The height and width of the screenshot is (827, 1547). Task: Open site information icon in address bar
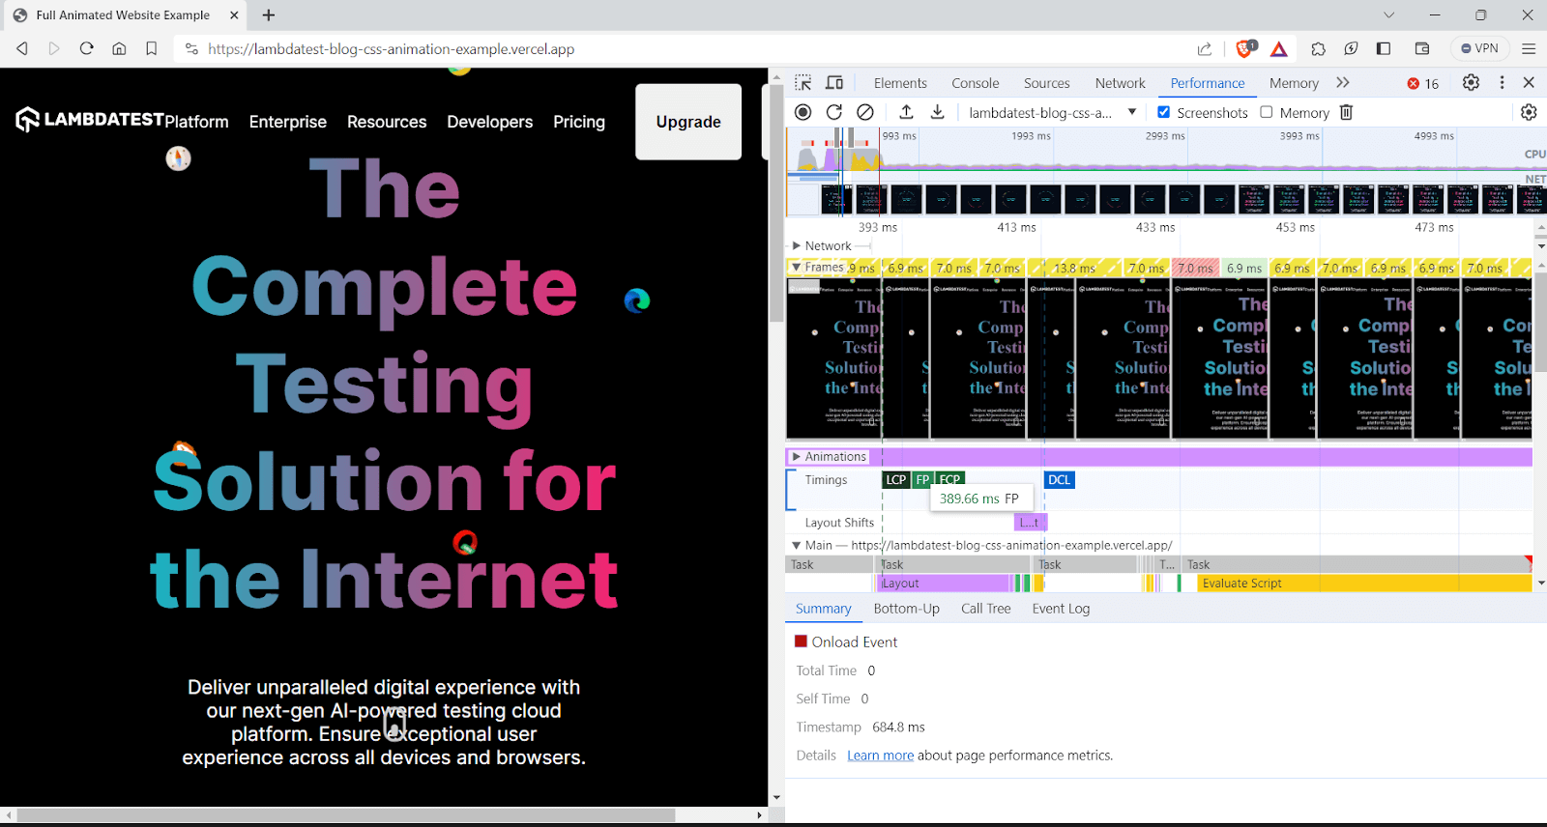(x=191, y=48)
